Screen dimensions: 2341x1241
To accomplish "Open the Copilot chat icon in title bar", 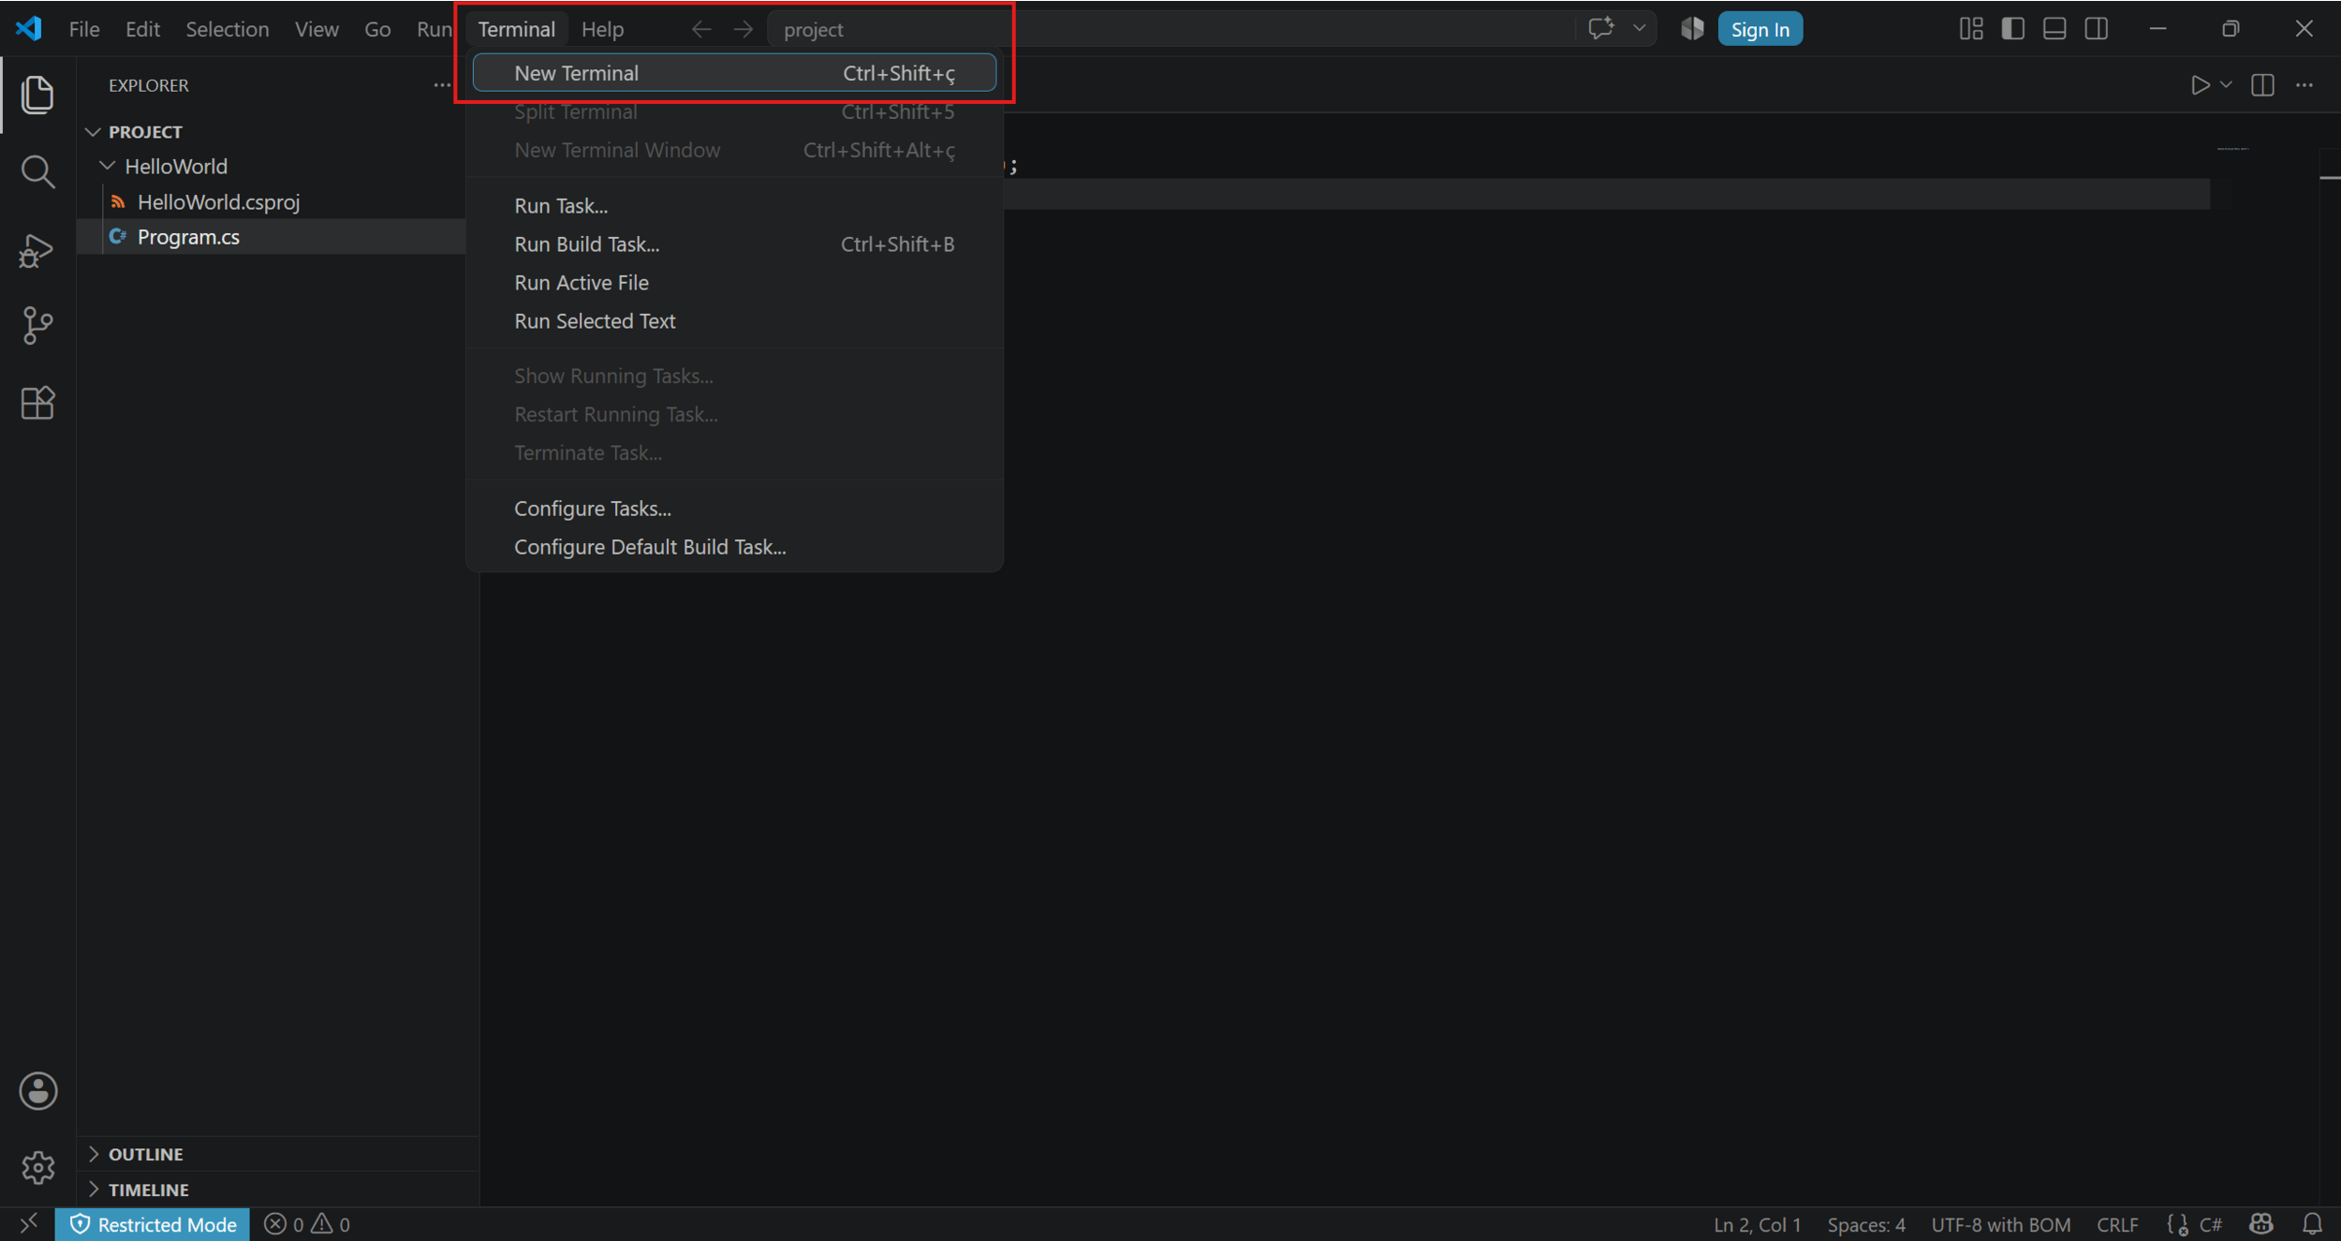I will point(1600,29).
